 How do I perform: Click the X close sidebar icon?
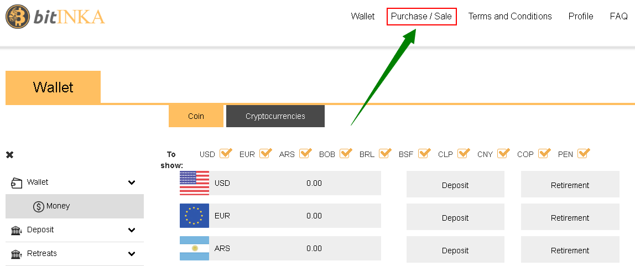[10, 155]
